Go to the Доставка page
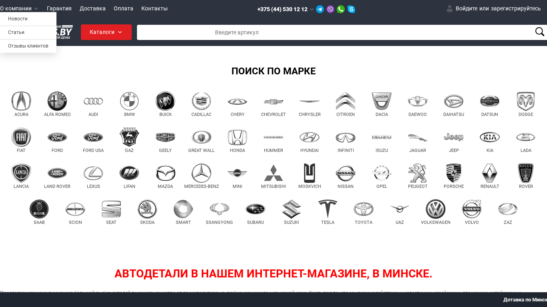547x307 pixels. [x=93, y=8]
